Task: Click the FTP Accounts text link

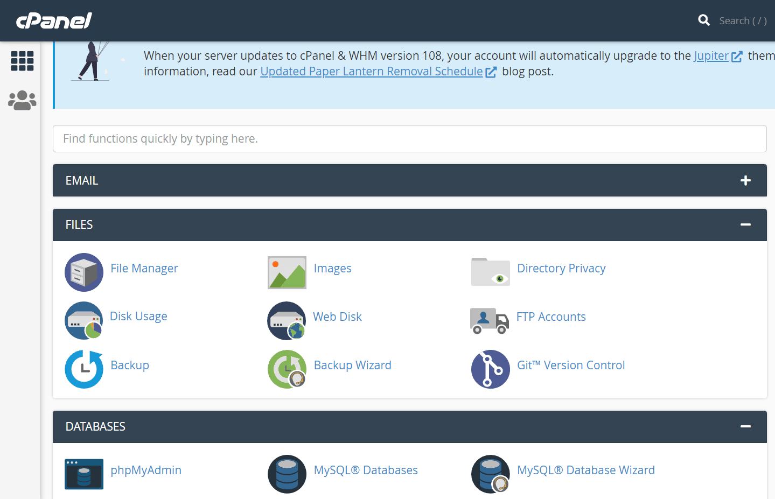Action: 551,317
